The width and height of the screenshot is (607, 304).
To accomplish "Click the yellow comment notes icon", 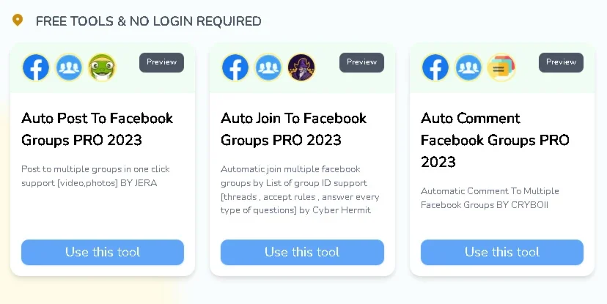I will point(501,67).
